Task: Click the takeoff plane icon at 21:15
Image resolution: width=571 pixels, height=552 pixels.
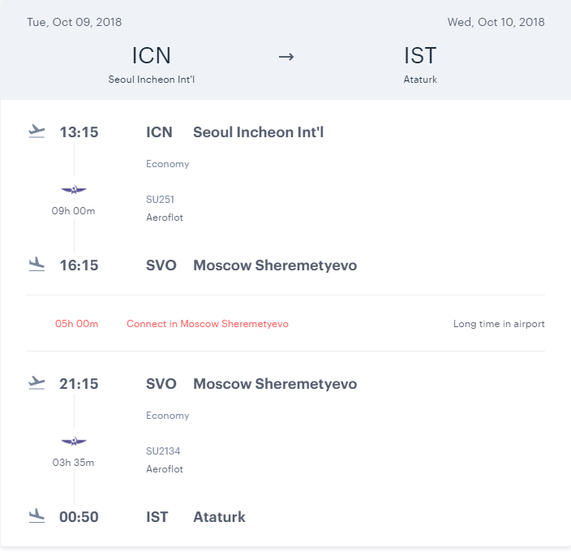Action: pos(36,383)
